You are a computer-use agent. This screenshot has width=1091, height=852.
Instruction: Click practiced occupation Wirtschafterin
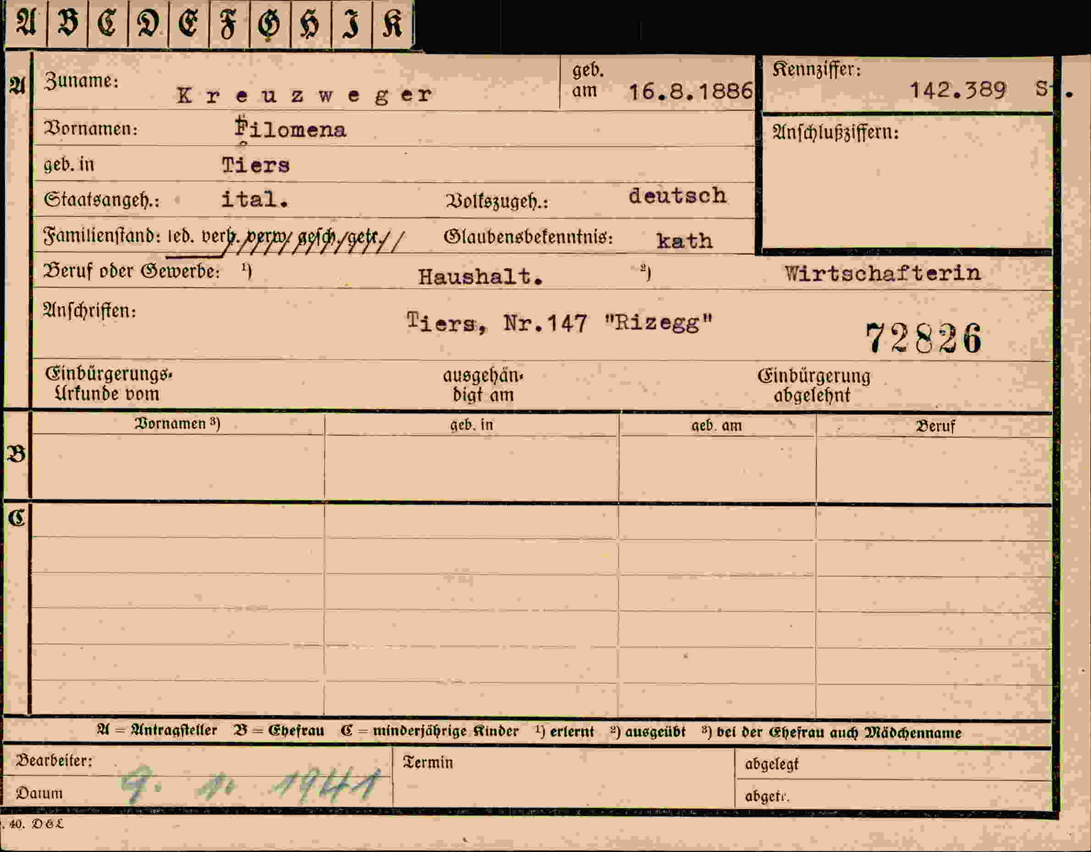pyautogui.click(x=883, y=273)
